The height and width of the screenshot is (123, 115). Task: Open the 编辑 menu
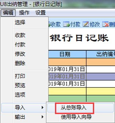pos(8,13)
